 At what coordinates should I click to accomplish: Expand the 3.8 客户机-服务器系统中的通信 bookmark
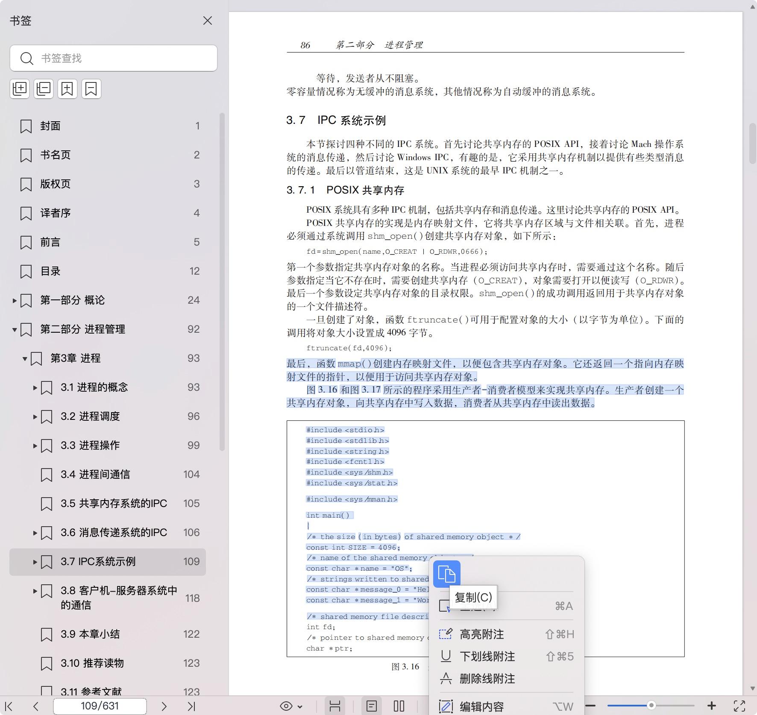[x=35, y=591]
